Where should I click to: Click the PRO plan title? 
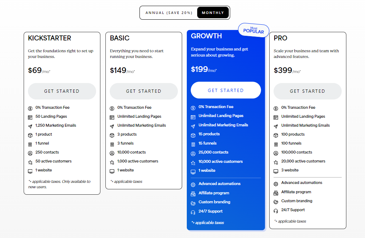pyautogui.click(x=280, y=38)
